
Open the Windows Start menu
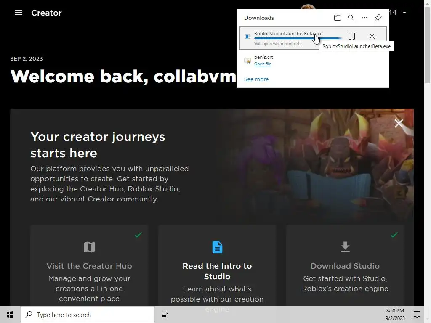coord(10,315)
